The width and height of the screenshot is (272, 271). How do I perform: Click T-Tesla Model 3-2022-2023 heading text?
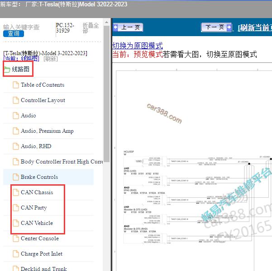click(x=45, y=53)
